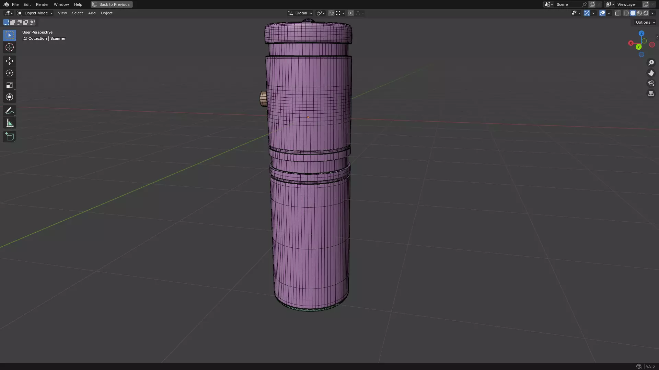Switch to orthographic view grid icon
Screen dimensions: 659x370
coord(651,94)
